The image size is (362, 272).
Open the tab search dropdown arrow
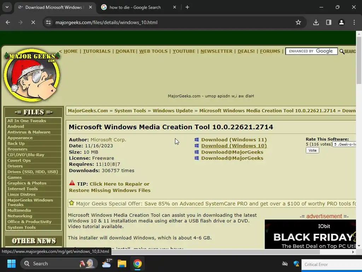7,7
